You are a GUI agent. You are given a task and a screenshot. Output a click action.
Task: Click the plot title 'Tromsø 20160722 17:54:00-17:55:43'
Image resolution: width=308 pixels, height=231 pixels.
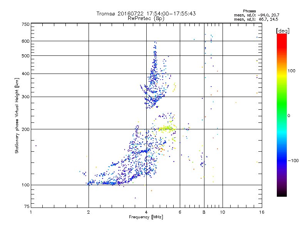(x=146, y=13)
